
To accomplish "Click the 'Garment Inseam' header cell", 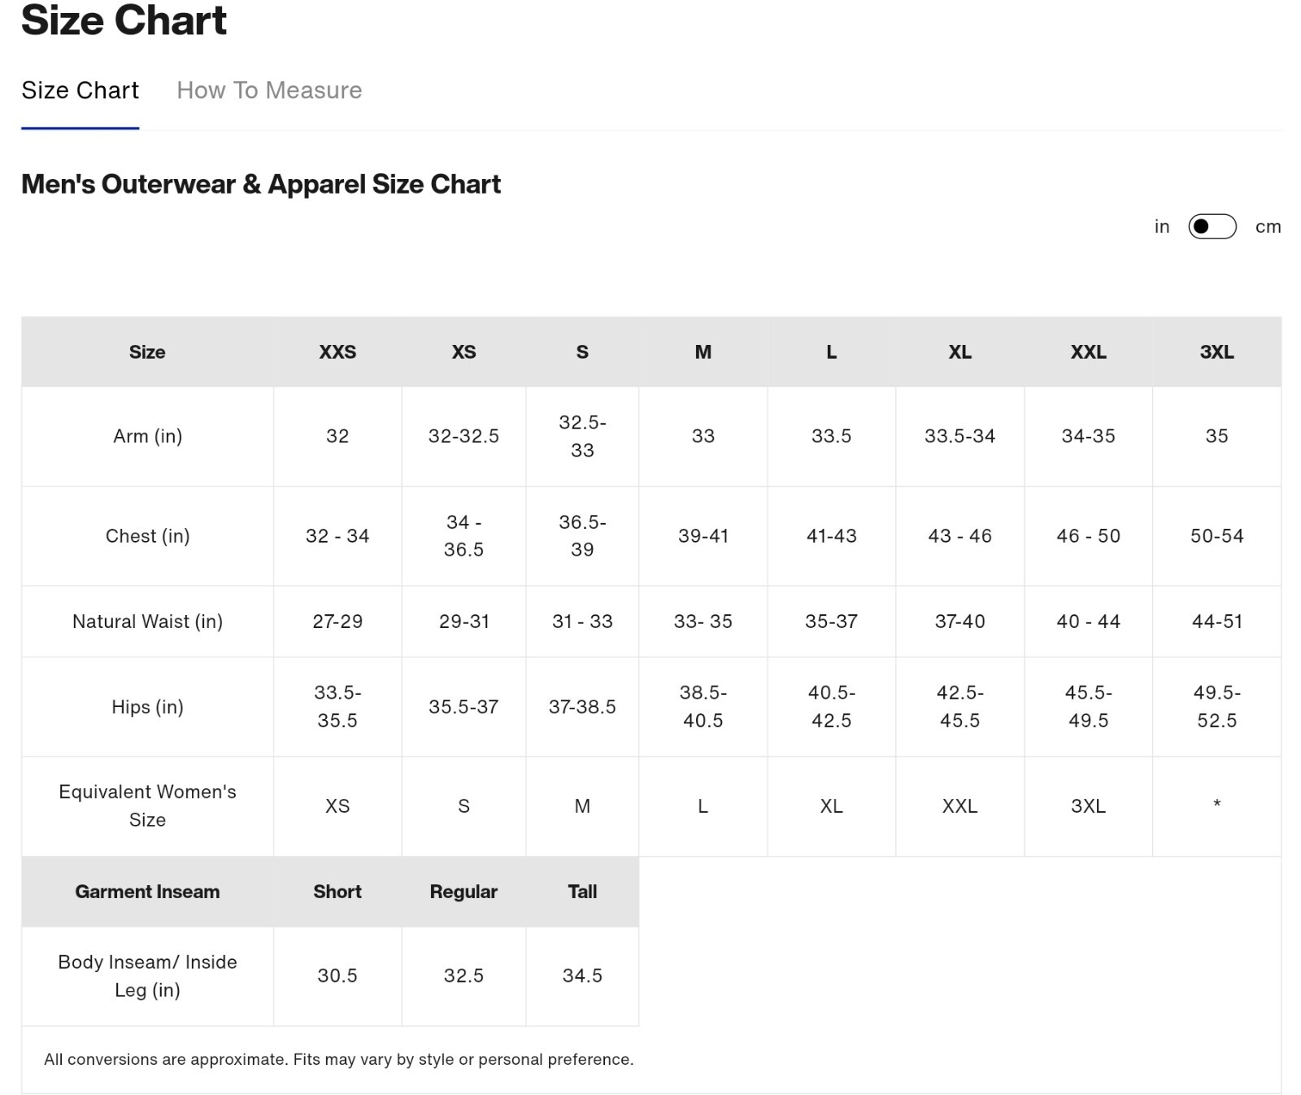I will coord(147,892).
